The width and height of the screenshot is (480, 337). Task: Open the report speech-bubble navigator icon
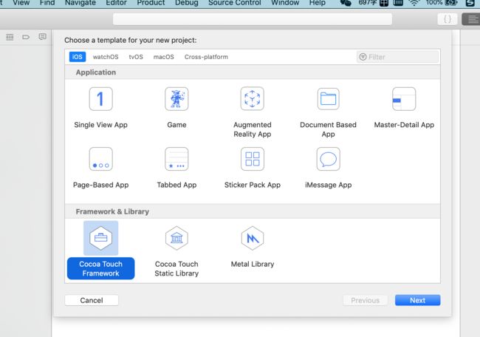click(43, 37)
